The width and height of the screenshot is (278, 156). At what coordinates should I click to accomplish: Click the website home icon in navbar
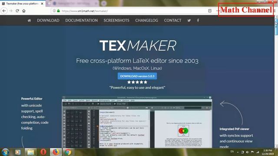[x=29, y=20]
